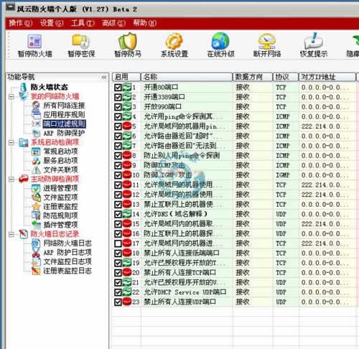Screen dimensions: 359x349
Task: Click the icon beside 防范规则项
Action: (x=36, y=215)
